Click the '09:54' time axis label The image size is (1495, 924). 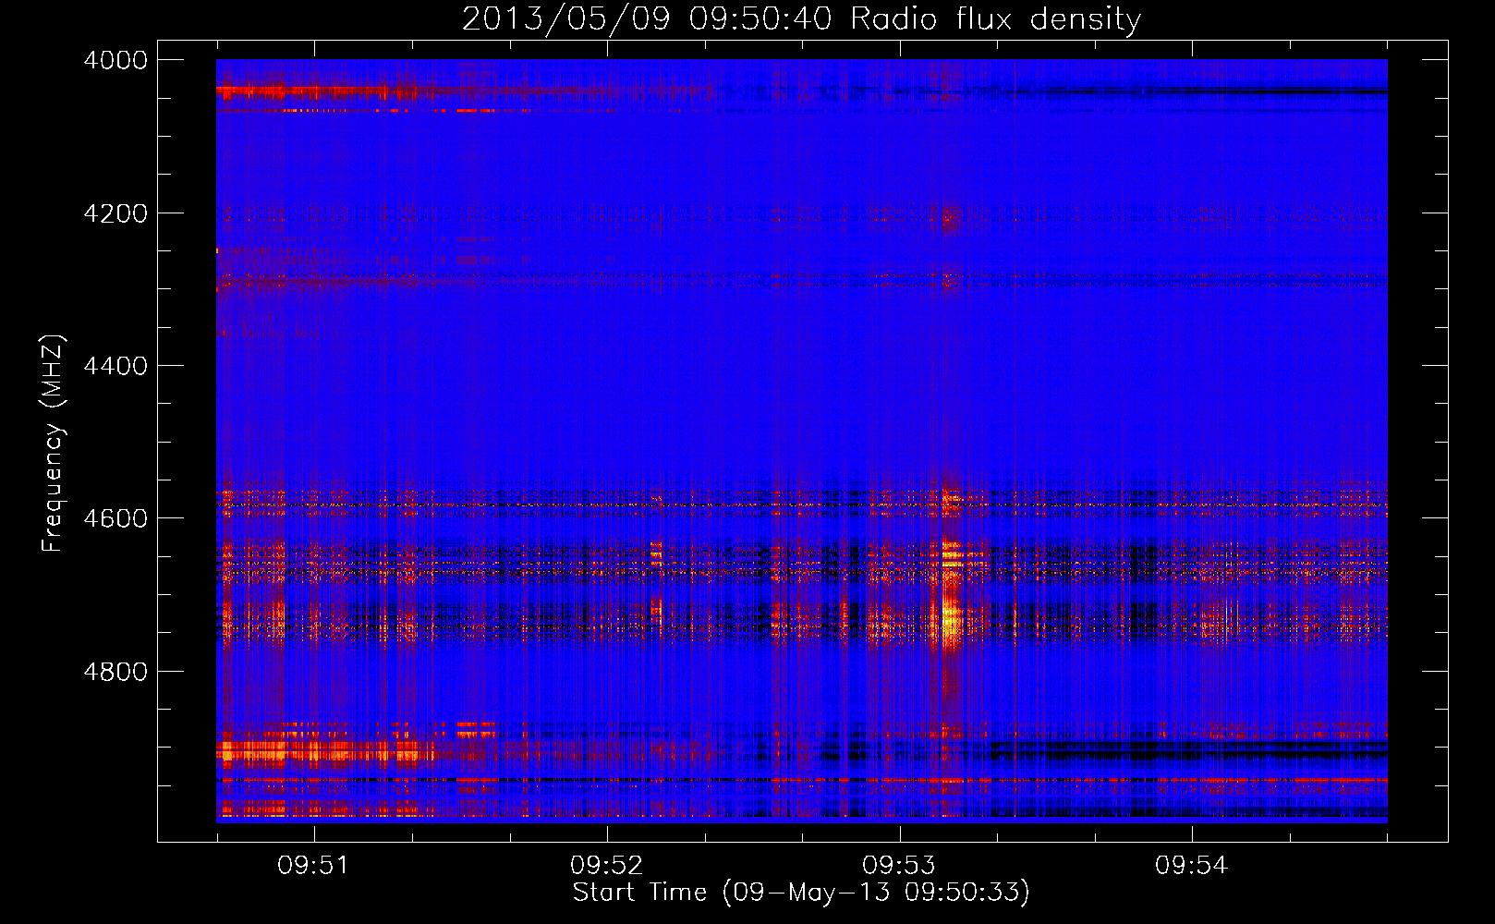[x=1192, y=865]
